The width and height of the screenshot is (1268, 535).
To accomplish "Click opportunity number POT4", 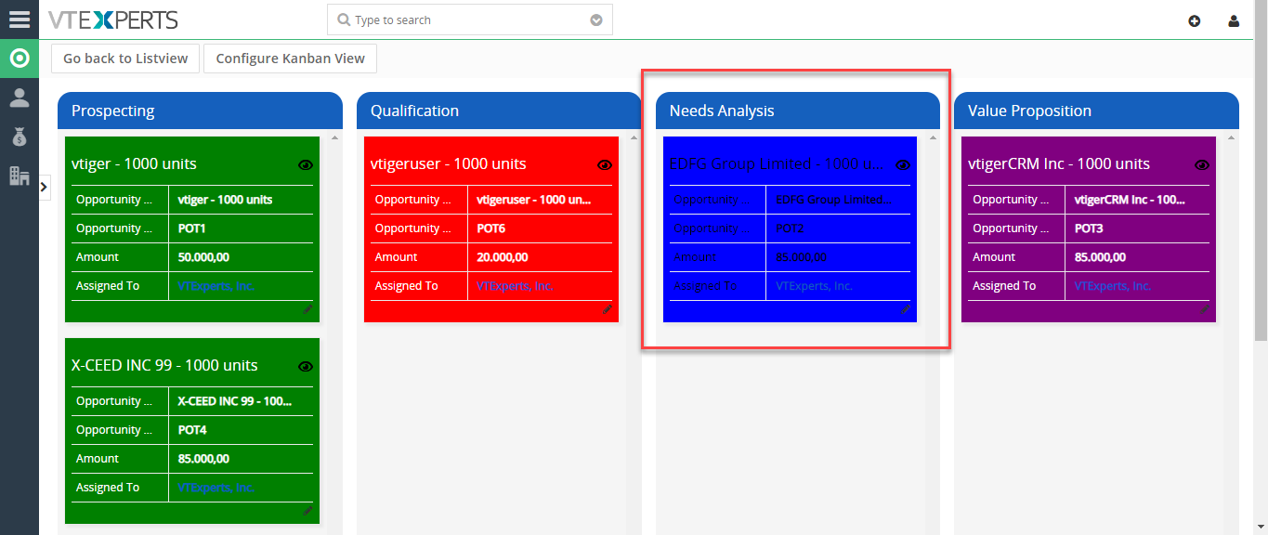I will click(192, 430).
